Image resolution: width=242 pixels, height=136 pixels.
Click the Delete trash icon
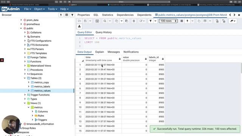tap(134, 21)
